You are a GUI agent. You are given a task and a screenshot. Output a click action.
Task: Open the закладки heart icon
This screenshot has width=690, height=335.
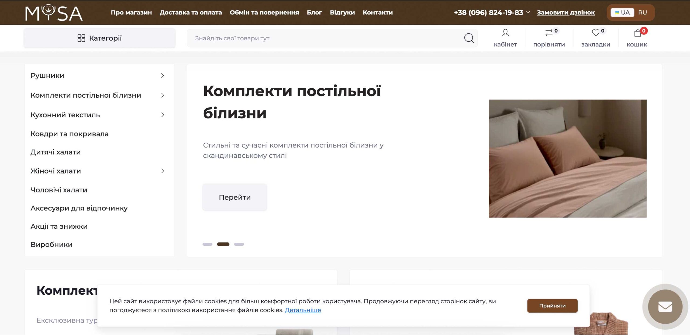(595, 33)
